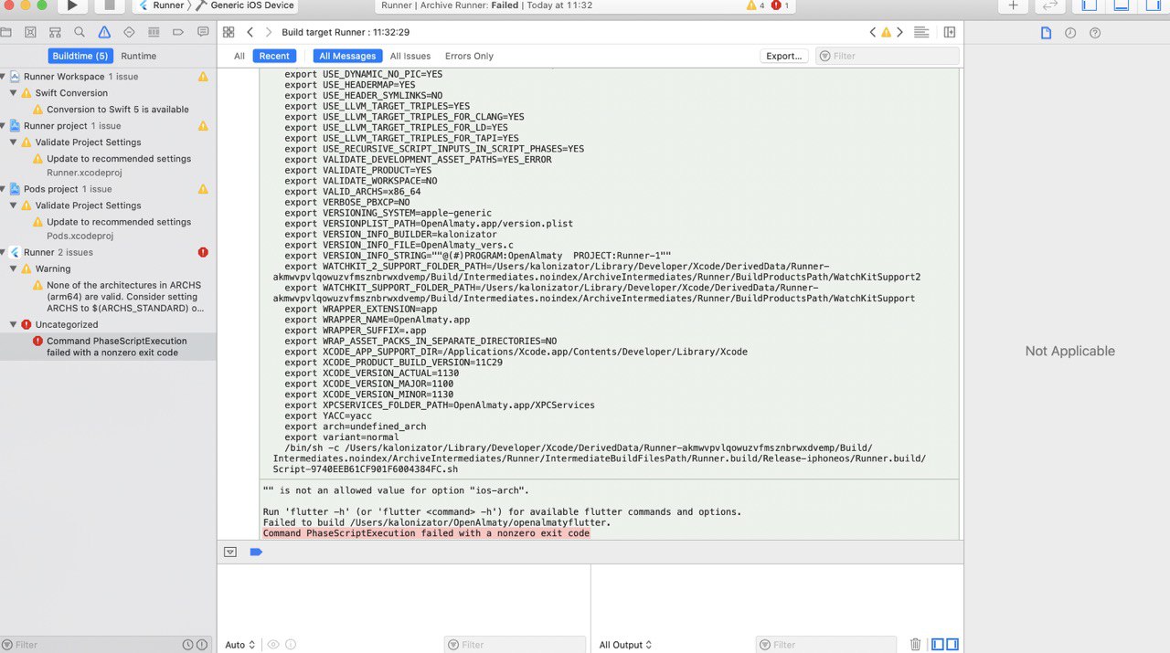Hide the navigator panel
Viewport: 1170px width, 653px height.
[x=1089, y=5]
